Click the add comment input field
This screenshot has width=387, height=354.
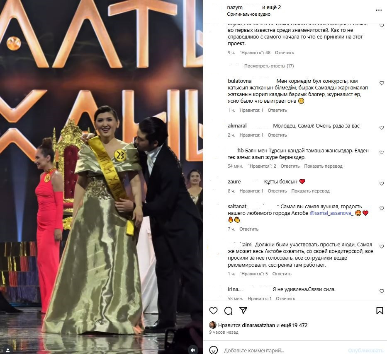pos(284,350)
